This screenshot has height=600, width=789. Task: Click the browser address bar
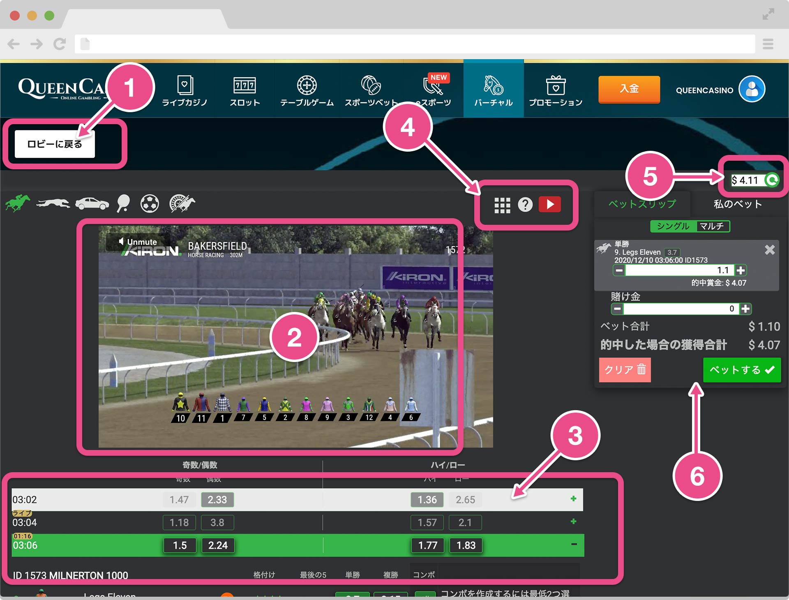(x=415, y=44)
